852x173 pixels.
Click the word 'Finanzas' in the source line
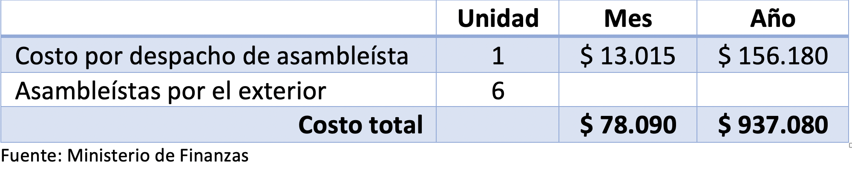(214, 156)
